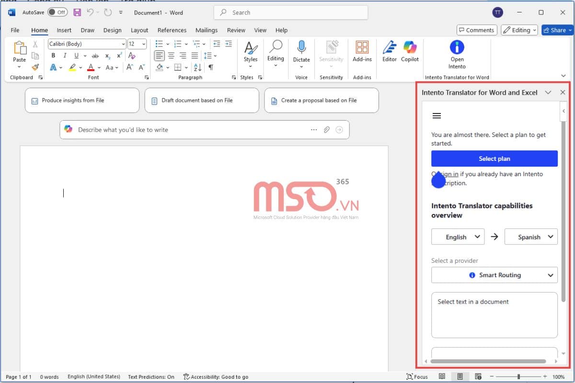
Task: Open the Comments pane
Action: tap(477, 30)
